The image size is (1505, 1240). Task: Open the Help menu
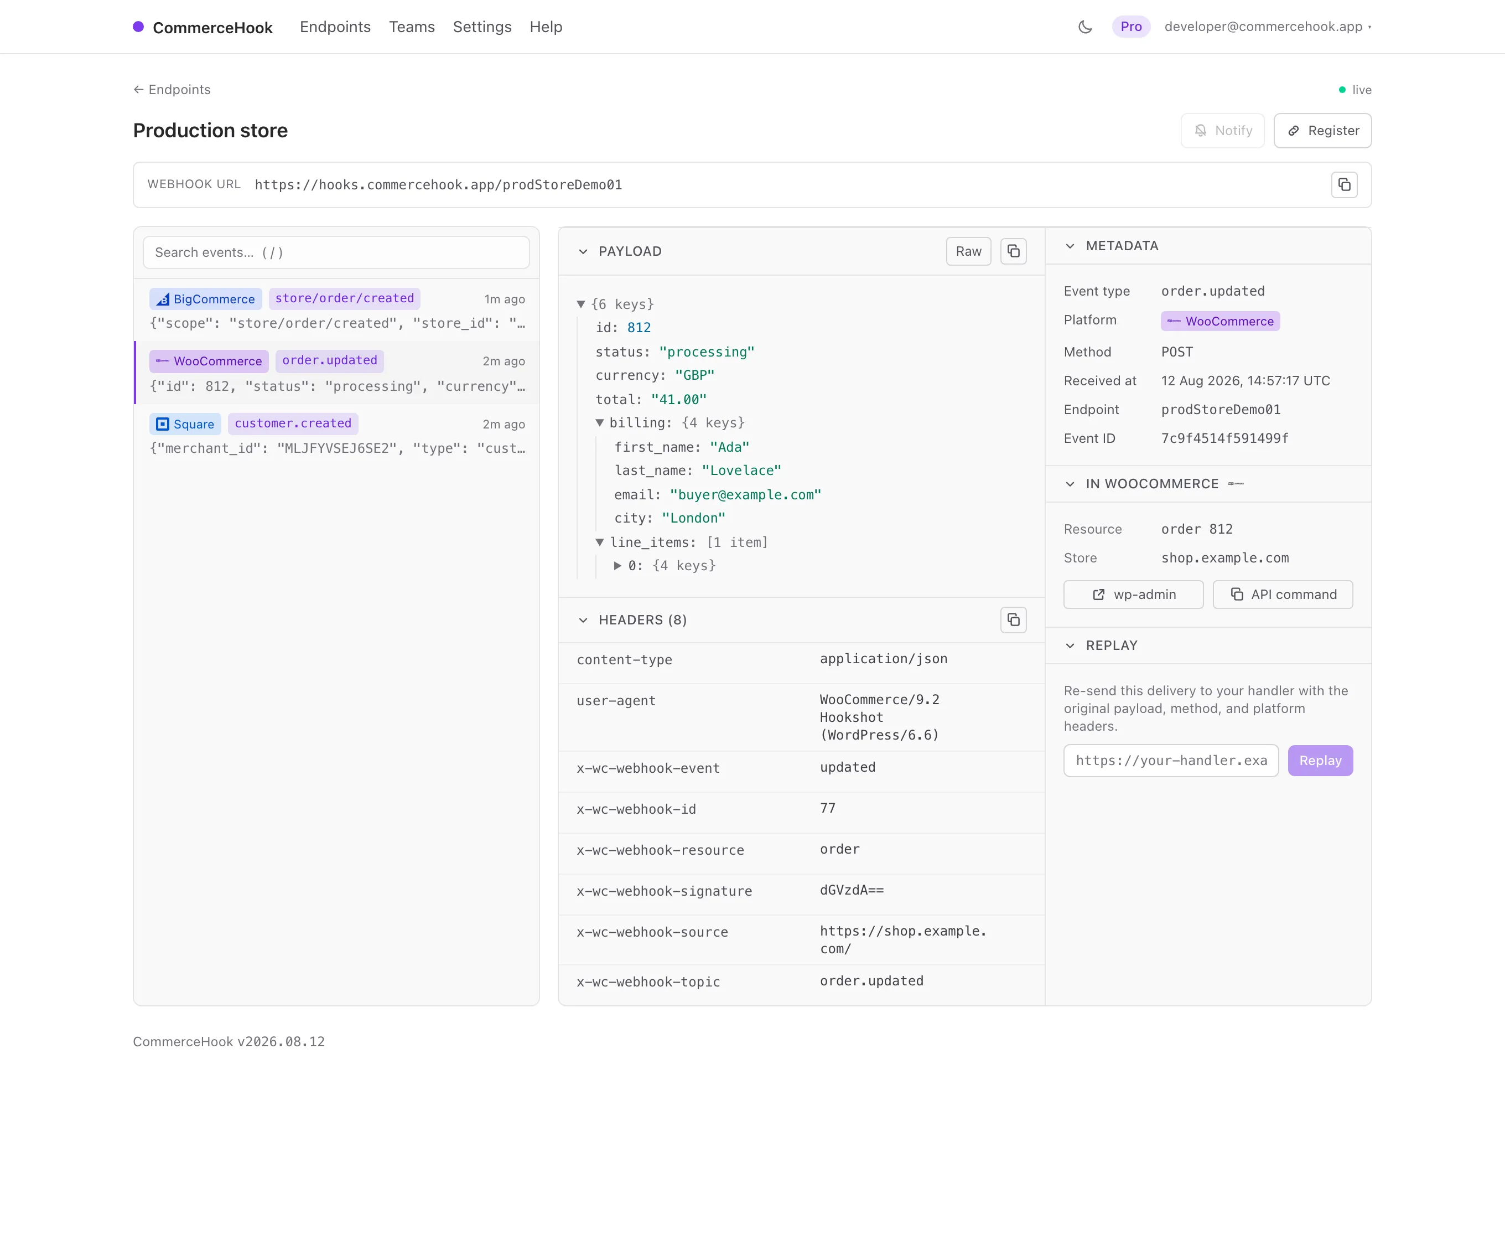pos(546,27)
